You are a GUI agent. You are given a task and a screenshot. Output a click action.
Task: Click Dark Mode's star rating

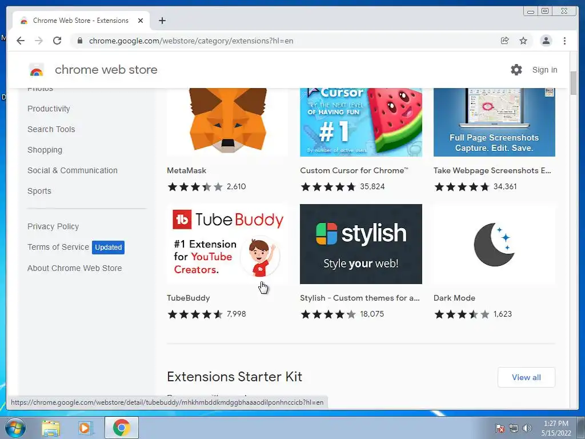[462, 314]
